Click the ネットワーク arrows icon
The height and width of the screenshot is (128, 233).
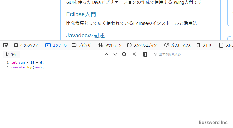point(100,45)
